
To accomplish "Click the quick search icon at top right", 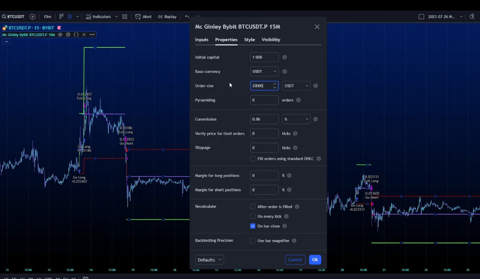I will click(472, 16).
